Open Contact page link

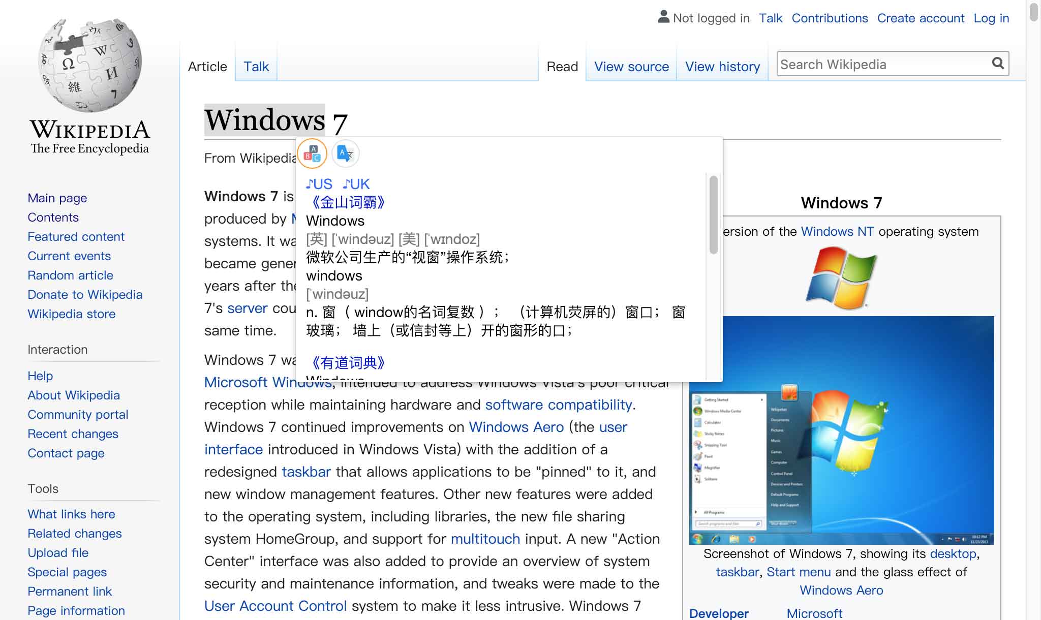coord(66,453)
